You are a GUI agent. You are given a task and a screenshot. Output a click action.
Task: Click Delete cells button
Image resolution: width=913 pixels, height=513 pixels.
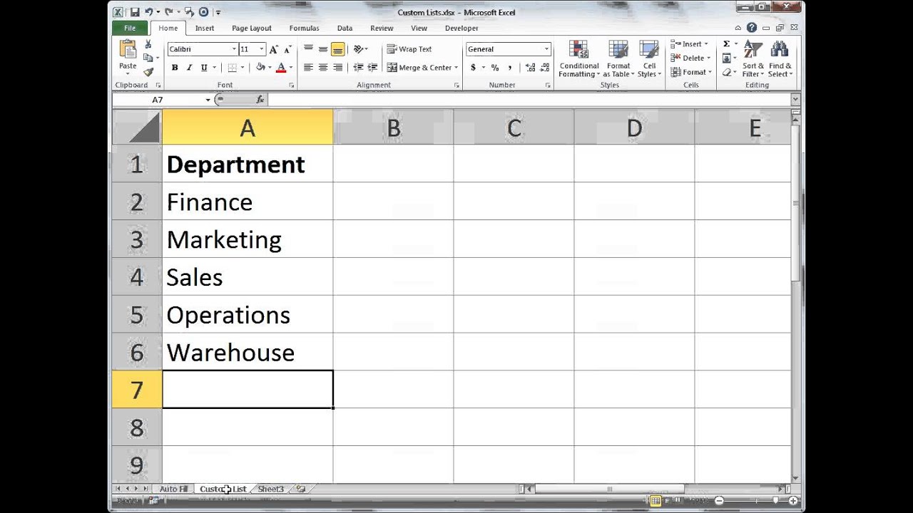(x=690, y=58)
